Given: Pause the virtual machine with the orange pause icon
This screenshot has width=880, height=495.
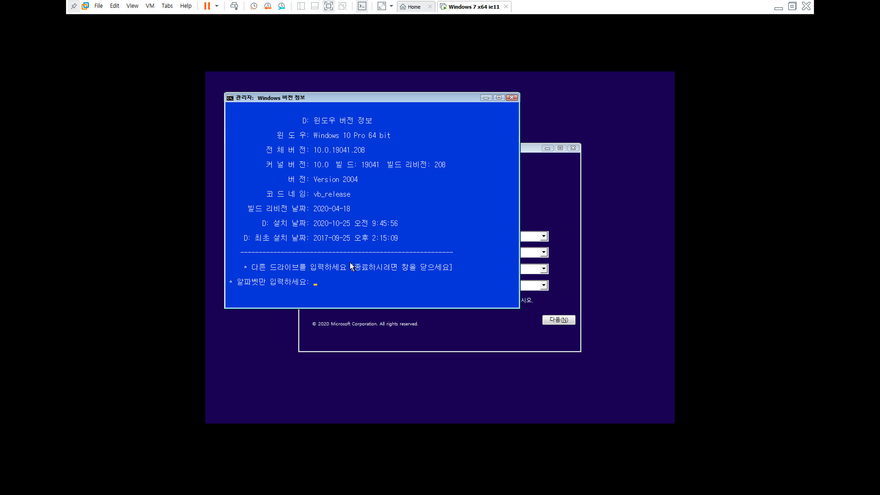Looking at the screenshot, I should [207, 6].
